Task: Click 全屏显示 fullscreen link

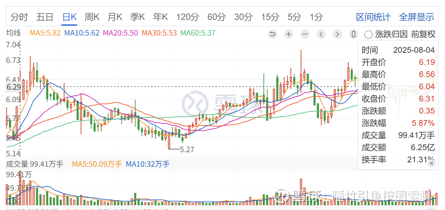Action: (x=417, y=17)
